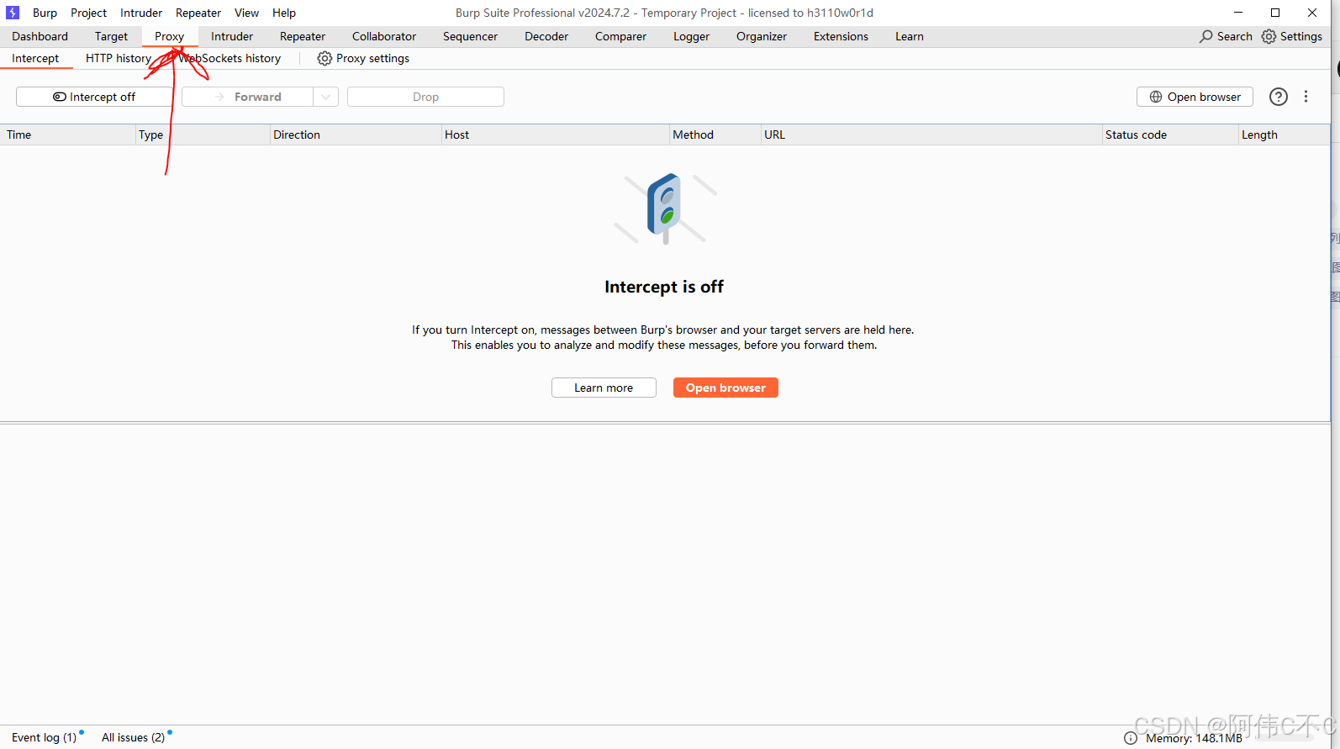Sort by the Direction column header

[356, 135]
